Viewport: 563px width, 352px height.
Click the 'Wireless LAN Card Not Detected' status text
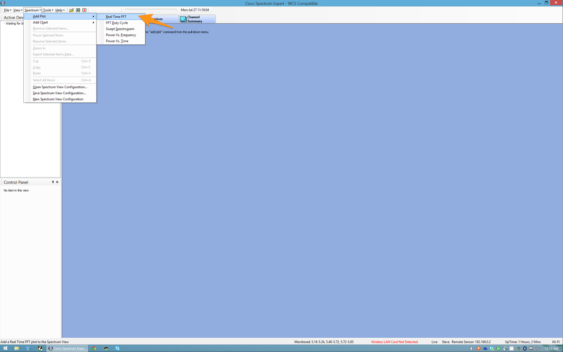point(394,342)
